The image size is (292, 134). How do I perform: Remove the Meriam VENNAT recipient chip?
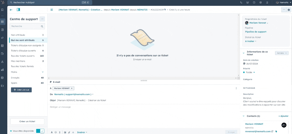tap(72, 88)
